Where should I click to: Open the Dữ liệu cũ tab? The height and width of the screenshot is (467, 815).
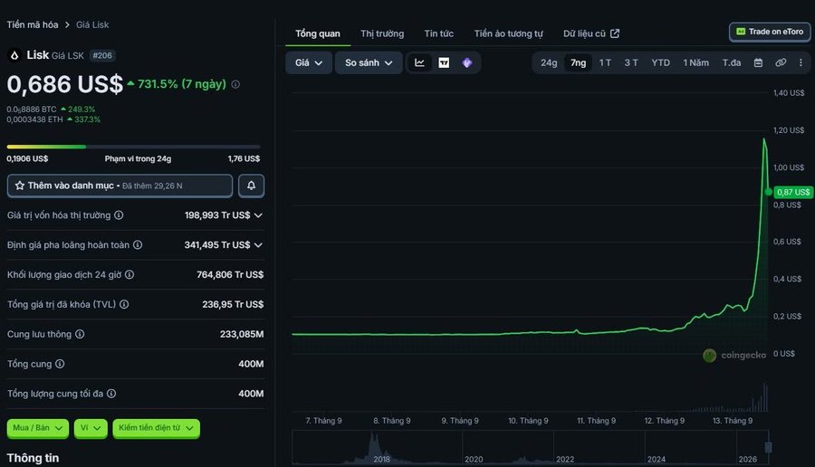(x=591, y=33)
